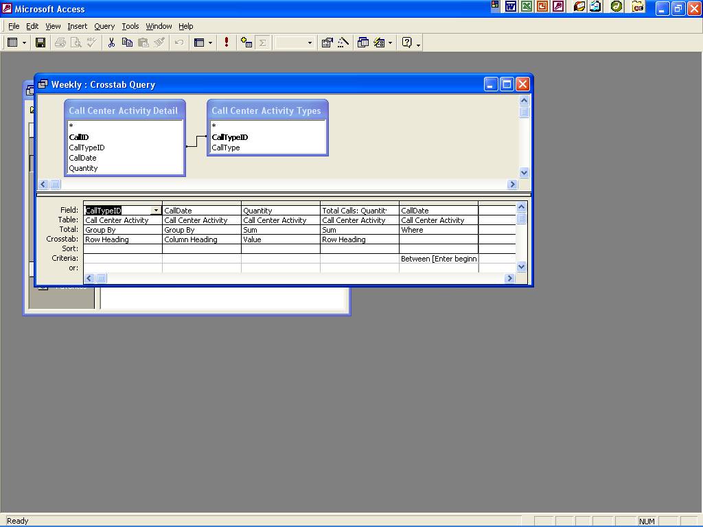Open the Query menu

[x=104, y=26]
